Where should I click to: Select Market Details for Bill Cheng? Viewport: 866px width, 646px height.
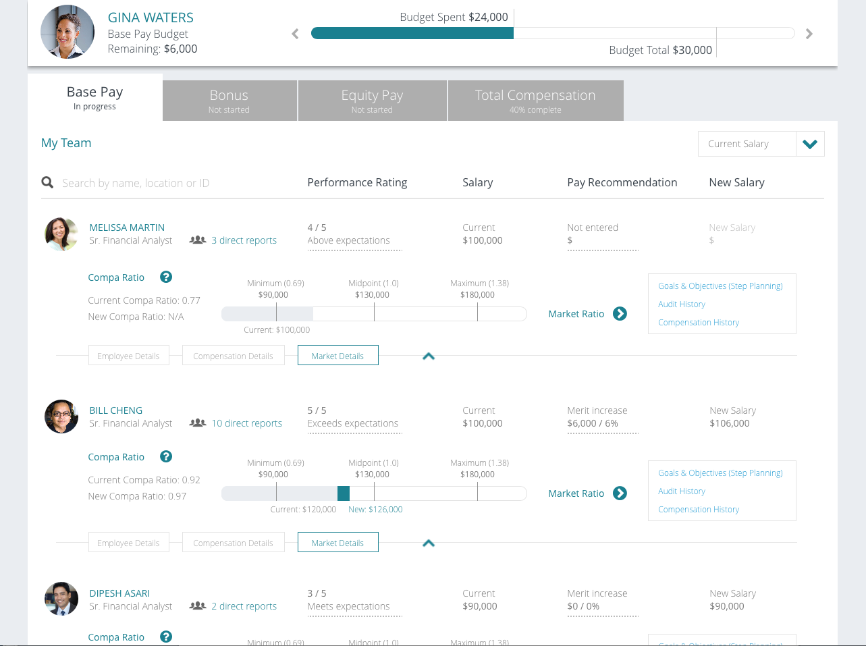pos(337,543)
